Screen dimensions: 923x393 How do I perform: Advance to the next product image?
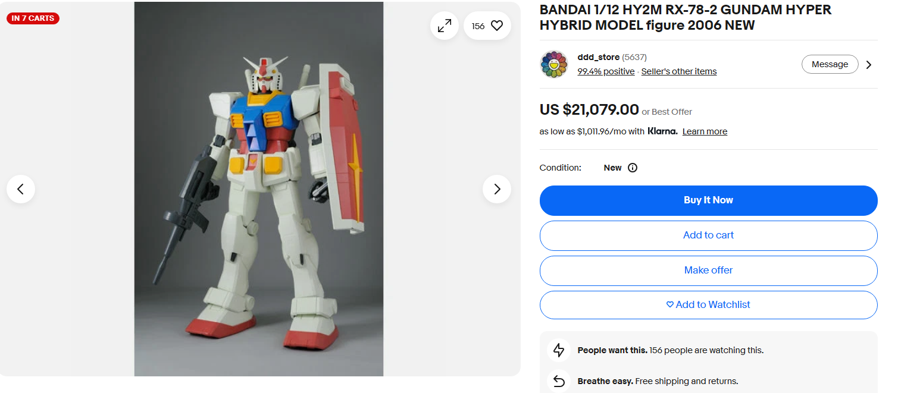click(497, 189)
